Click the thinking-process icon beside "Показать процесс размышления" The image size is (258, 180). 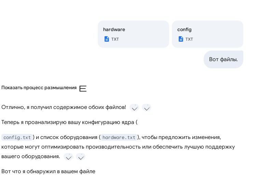[83, 88]
